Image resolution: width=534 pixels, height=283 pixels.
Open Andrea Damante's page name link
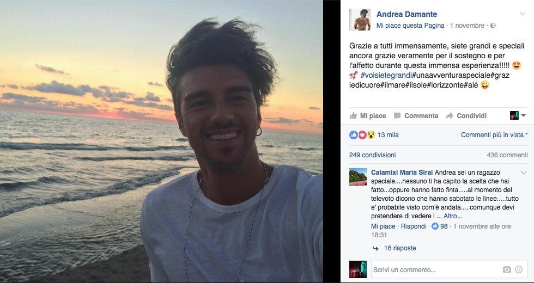(406, 14)
